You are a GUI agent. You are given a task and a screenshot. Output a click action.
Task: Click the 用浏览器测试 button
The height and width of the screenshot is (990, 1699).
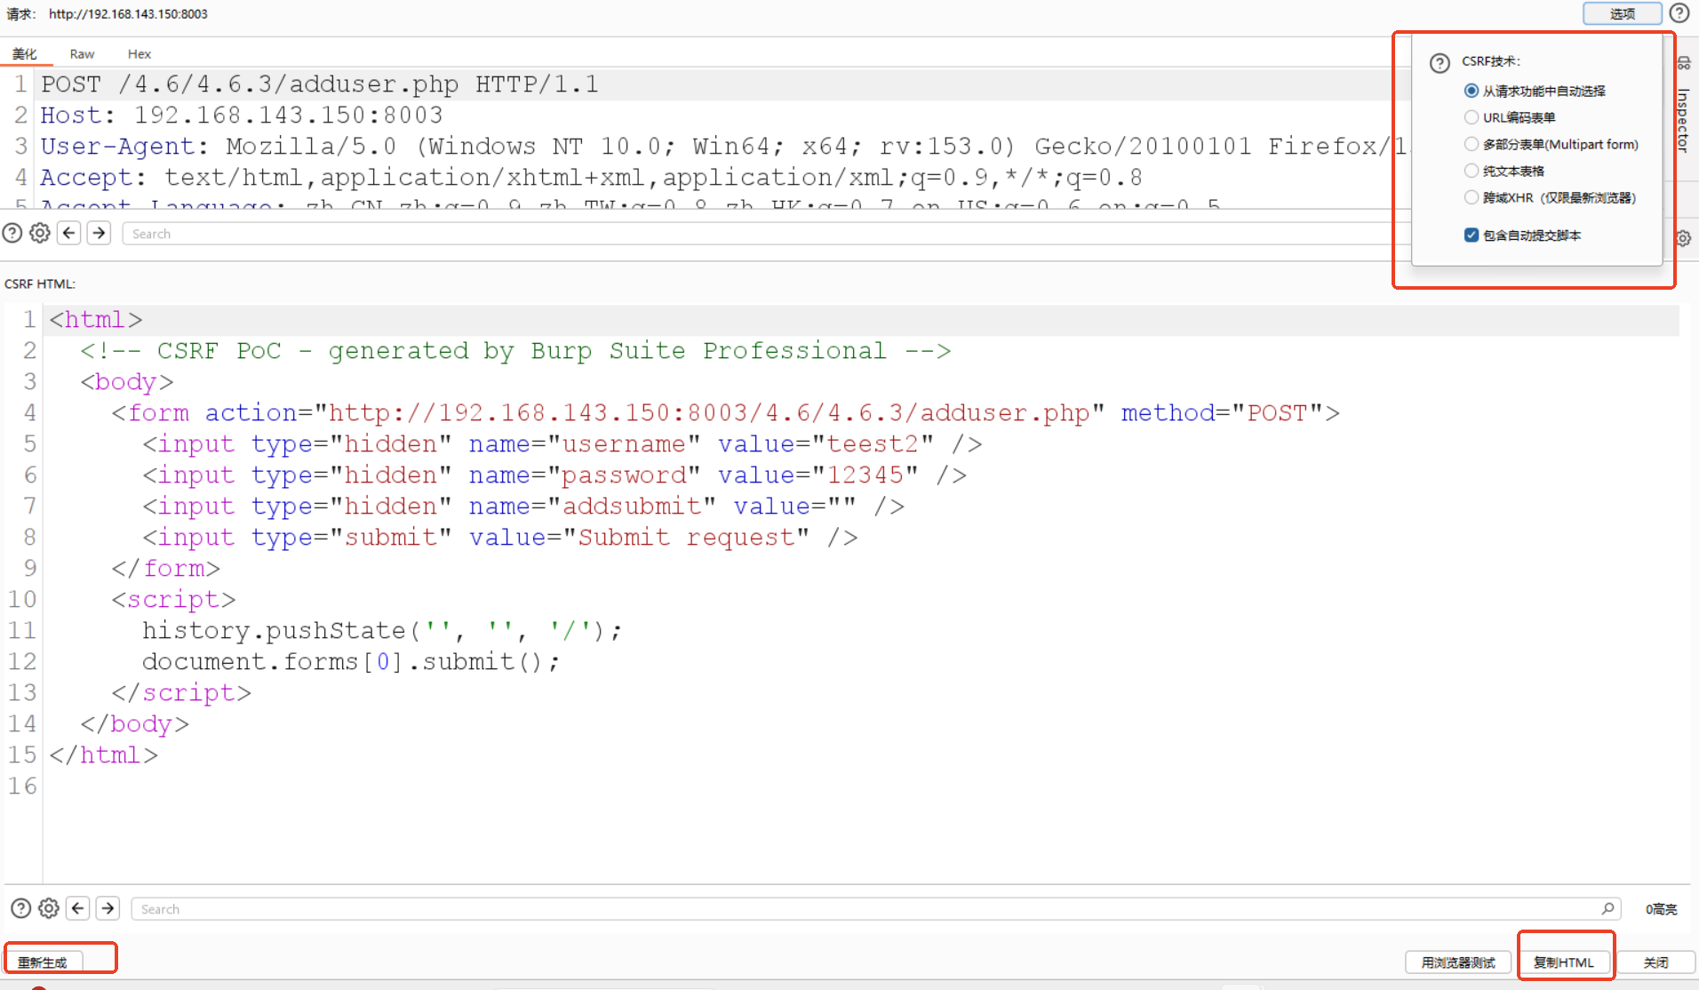click(1458, 962)
